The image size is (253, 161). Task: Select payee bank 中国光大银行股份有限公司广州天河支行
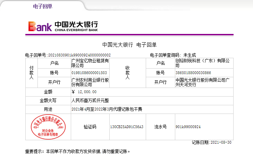tap(202, 82)
